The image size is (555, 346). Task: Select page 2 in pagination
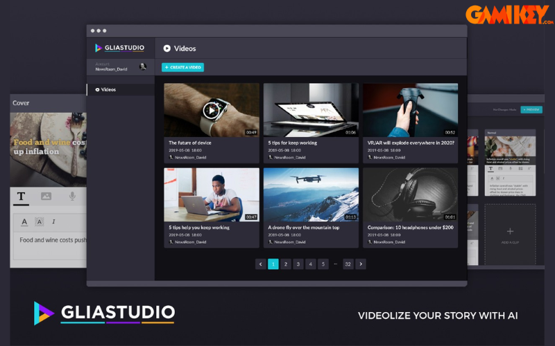[x=286, y=264]
